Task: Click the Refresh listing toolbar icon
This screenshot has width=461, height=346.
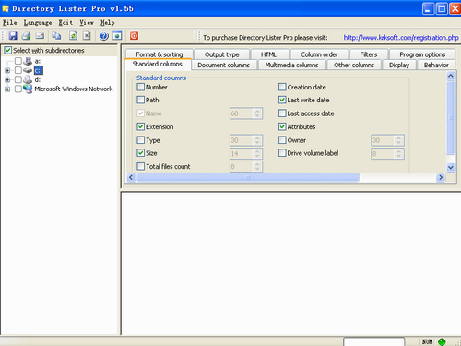Action: click(x=73, y=36)
